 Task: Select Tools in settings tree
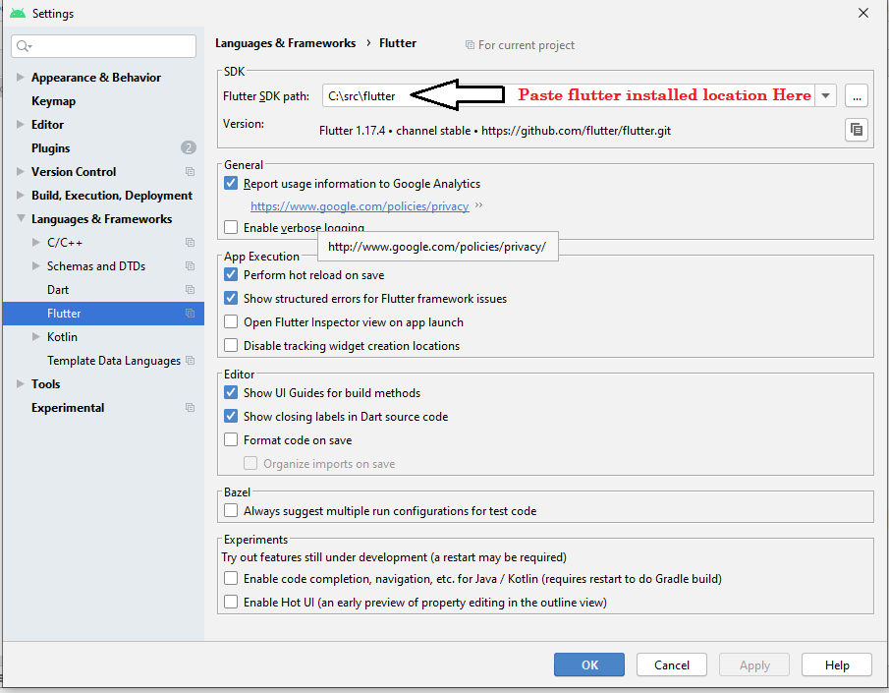click(x=45, y=383)
